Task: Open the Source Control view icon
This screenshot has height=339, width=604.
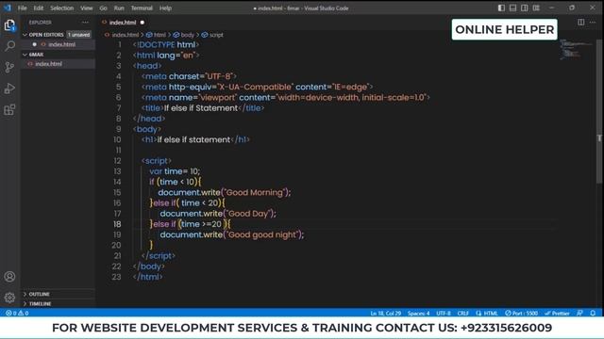Action: (x=9, y=67)
